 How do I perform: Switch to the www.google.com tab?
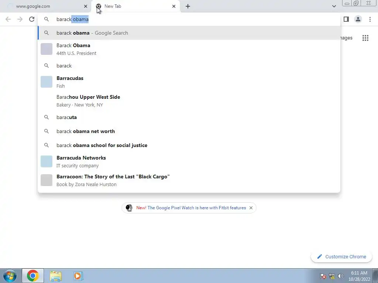pos(46,6)
